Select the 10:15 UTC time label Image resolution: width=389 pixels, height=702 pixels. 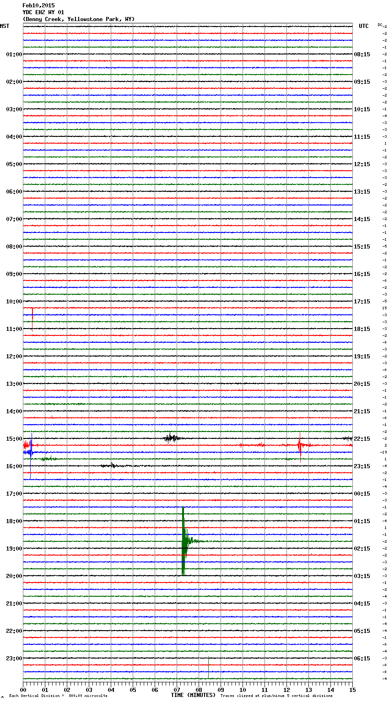[362, 109]
